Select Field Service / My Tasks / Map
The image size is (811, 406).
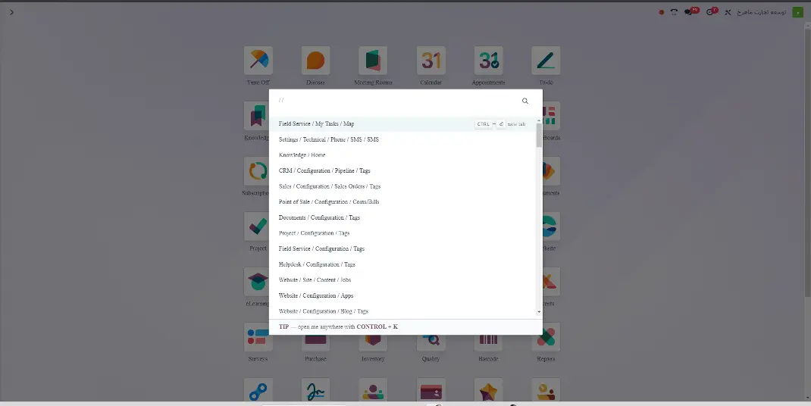click(316, 123)
